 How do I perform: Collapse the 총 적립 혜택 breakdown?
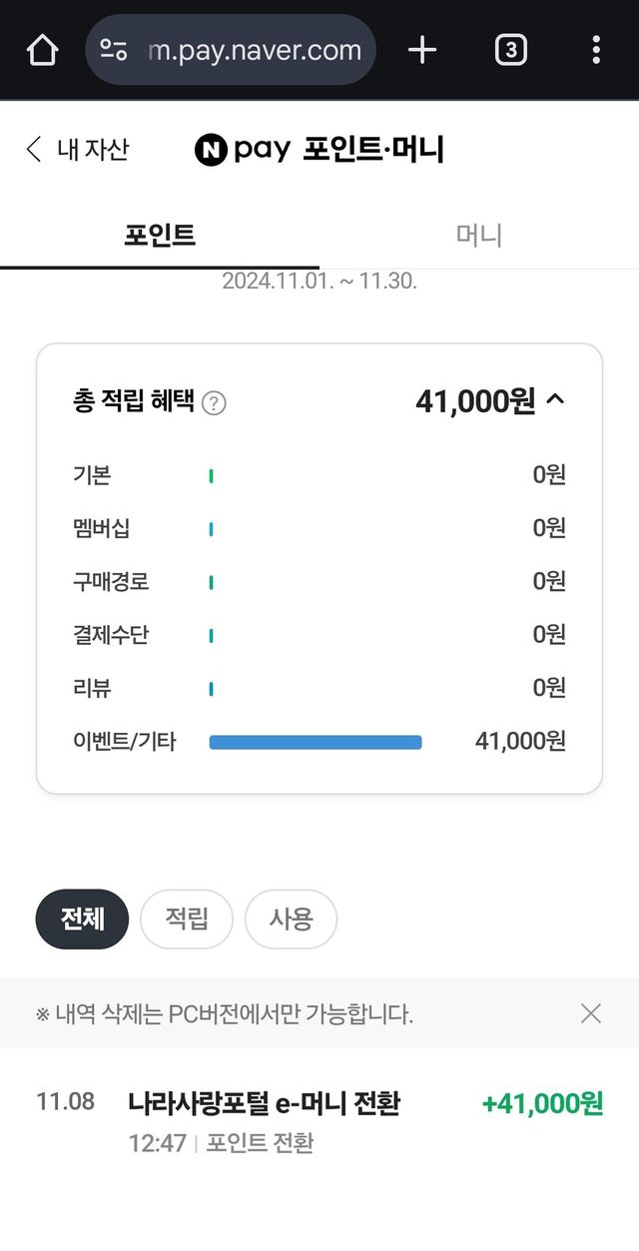(x=556, y=401)
